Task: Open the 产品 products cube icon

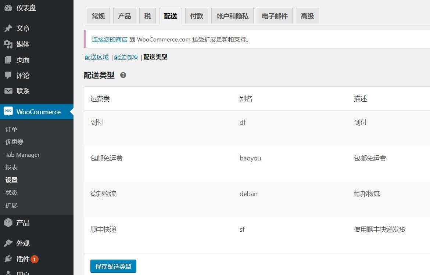Action: pos(8,222)
